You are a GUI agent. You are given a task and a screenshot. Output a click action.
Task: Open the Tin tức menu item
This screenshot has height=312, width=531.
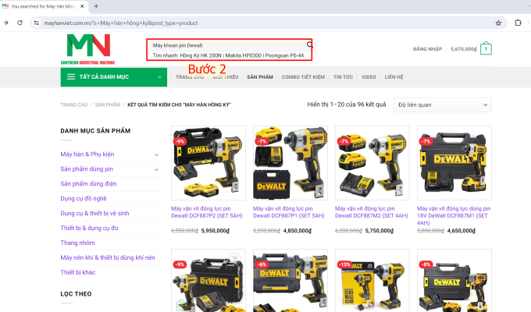[343, 77]
